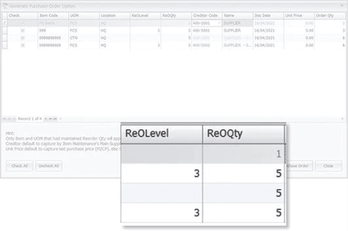
Task: Uncheck the FG Batch item checkbox
Action: (23, 23)
